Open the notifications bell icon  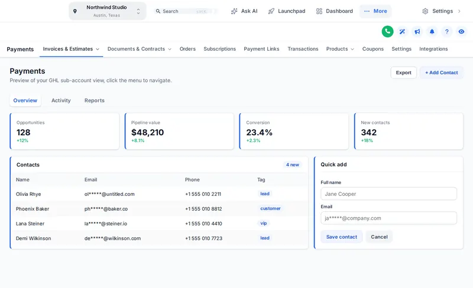tap(432, 31)
